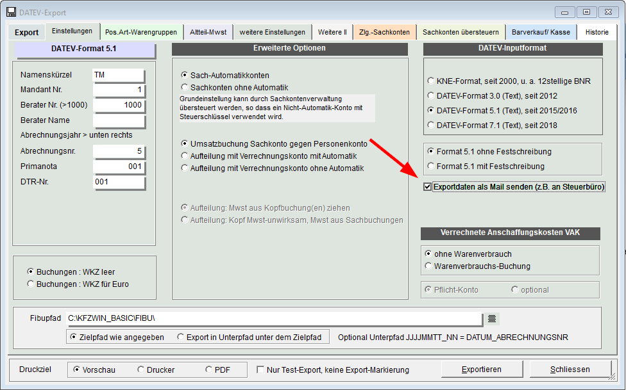Click the 'Verrechnete Anschaffungskosten VAK' heading
Image resolution: width=626 pixels, height=390 pixels.
click(x=510, y=233)
